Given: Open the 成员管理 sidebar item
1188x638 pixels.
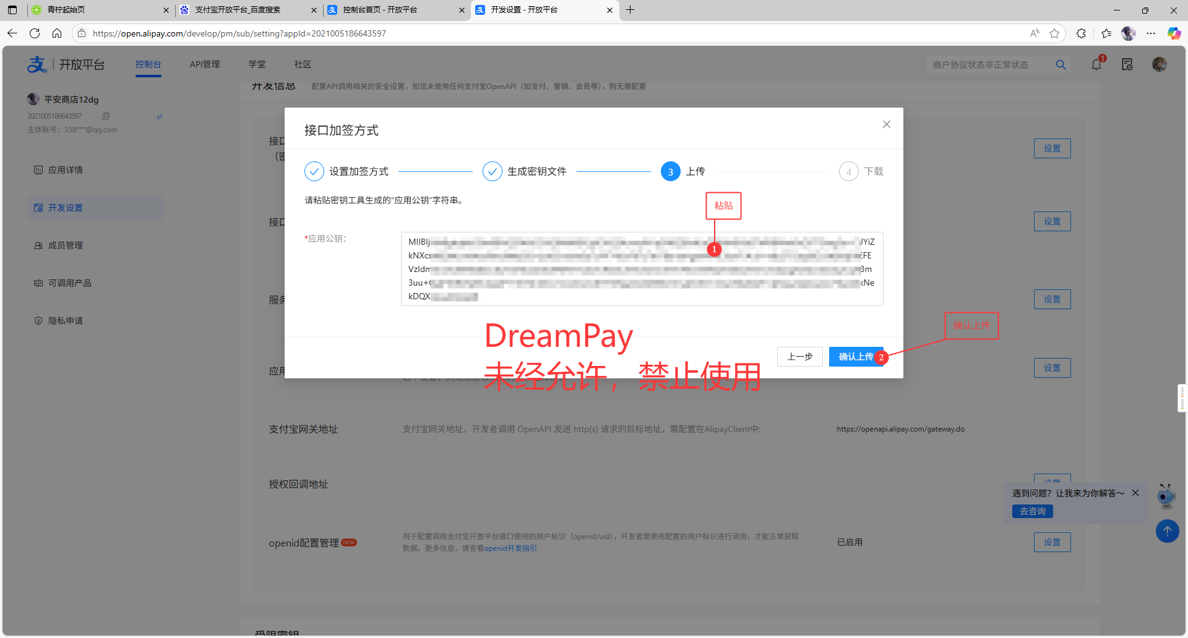Looking at the screenshot, I should pyautogui.click(x=66, y=245).
